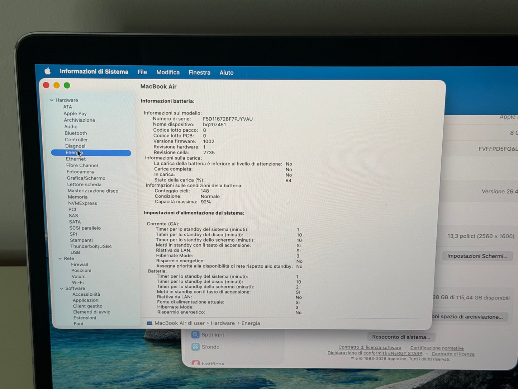The width and height of the screenshot is (518, 389).
Task: Select Apple Pay in sidebar
Action: pos(75,113)
